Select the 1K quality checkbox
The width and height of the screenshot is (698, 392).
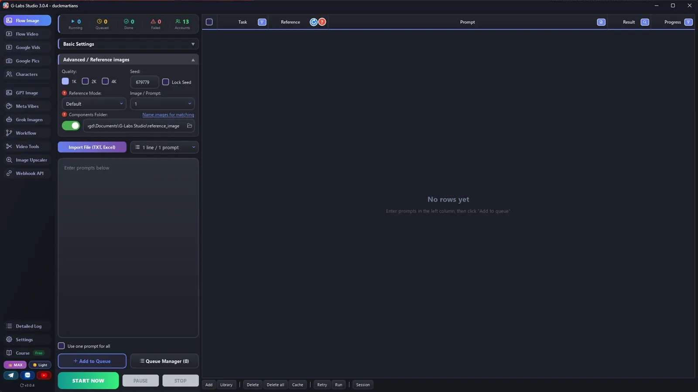(65, 81)
